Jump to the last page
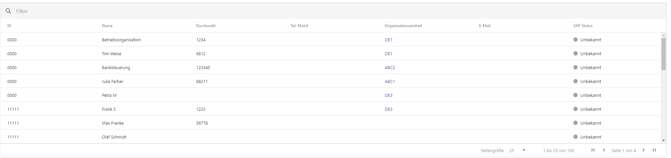Screen dimensions: 671x158 click(x=654, y=150)
